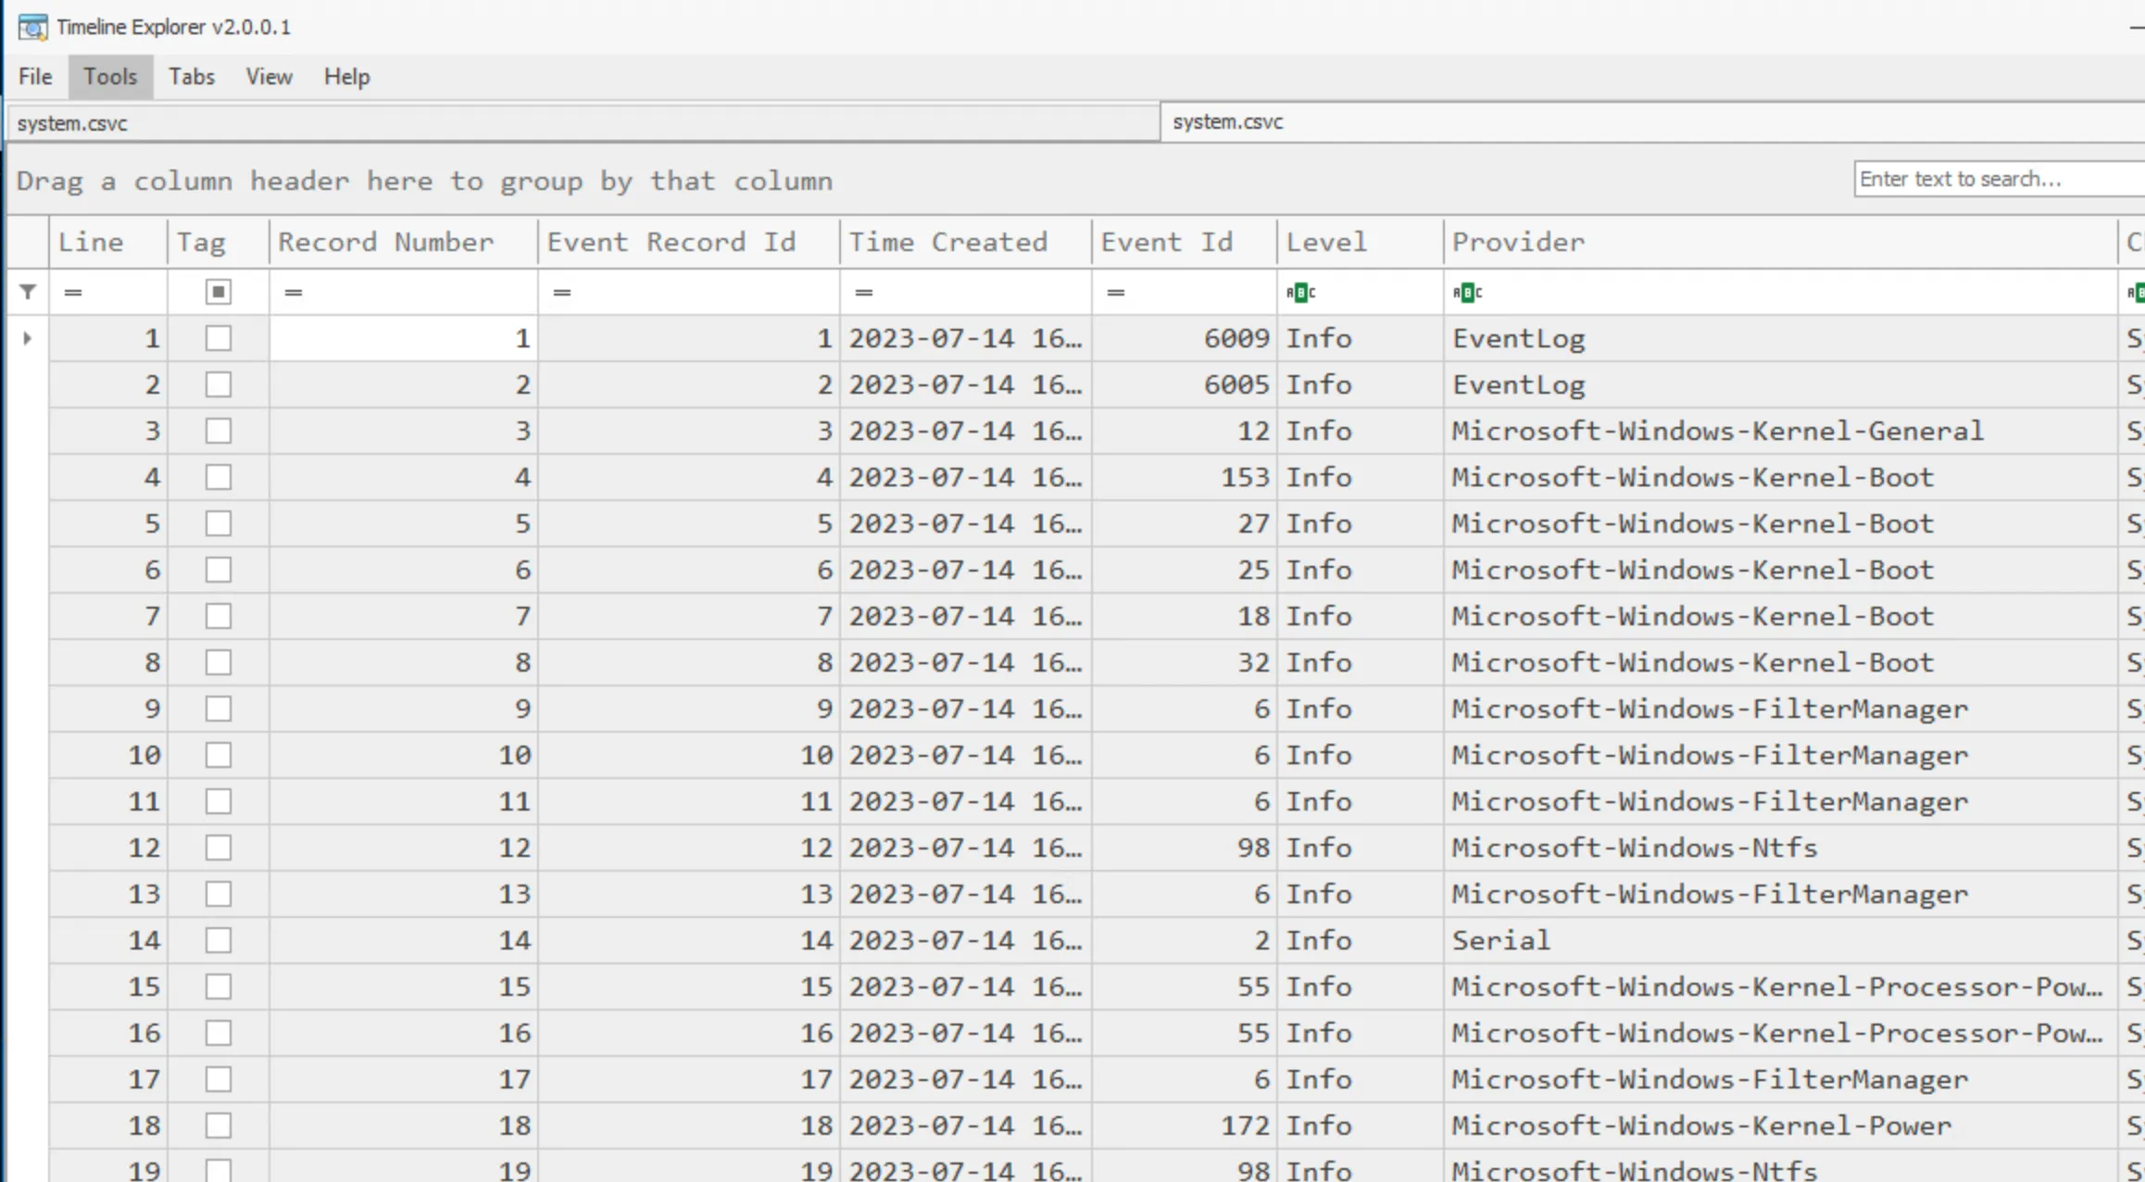The height and width of the screenshot is (1182, 2145).
Task: Select the Time Created cell on line 15
Action: tap(966, 987)
